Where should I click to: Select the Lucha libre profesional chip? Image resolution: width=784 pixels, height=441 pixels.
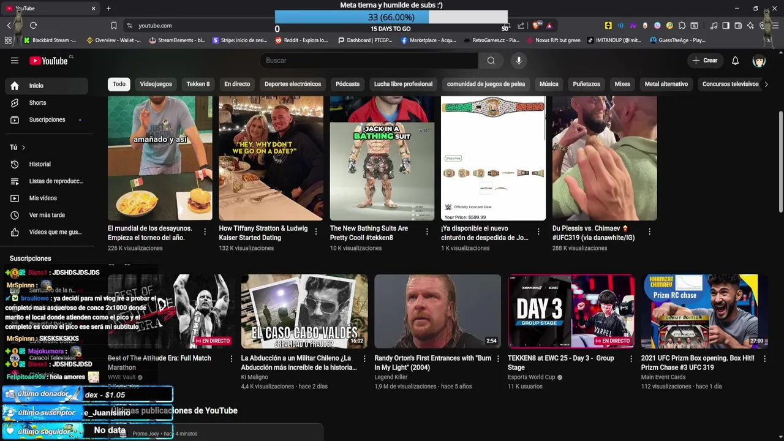click(403, 85)
